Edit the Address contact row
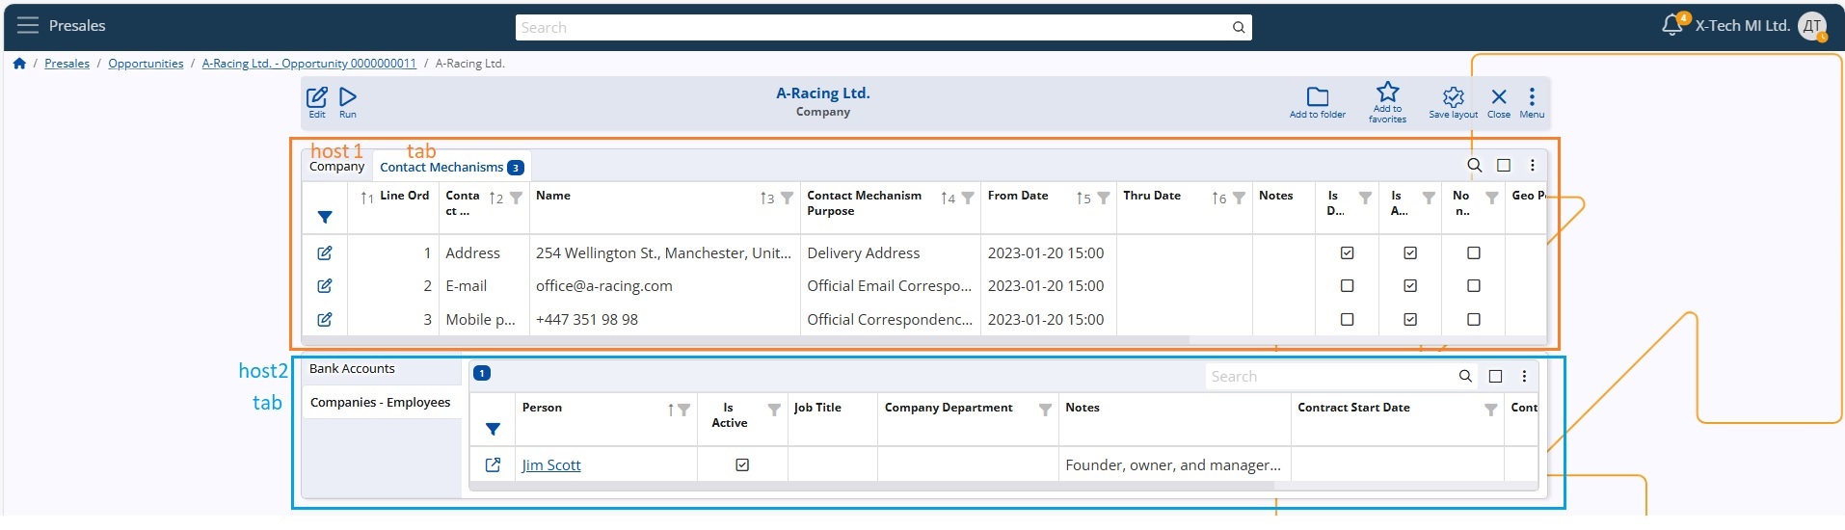Viewport: 1845px width, 530px height. 325,253
